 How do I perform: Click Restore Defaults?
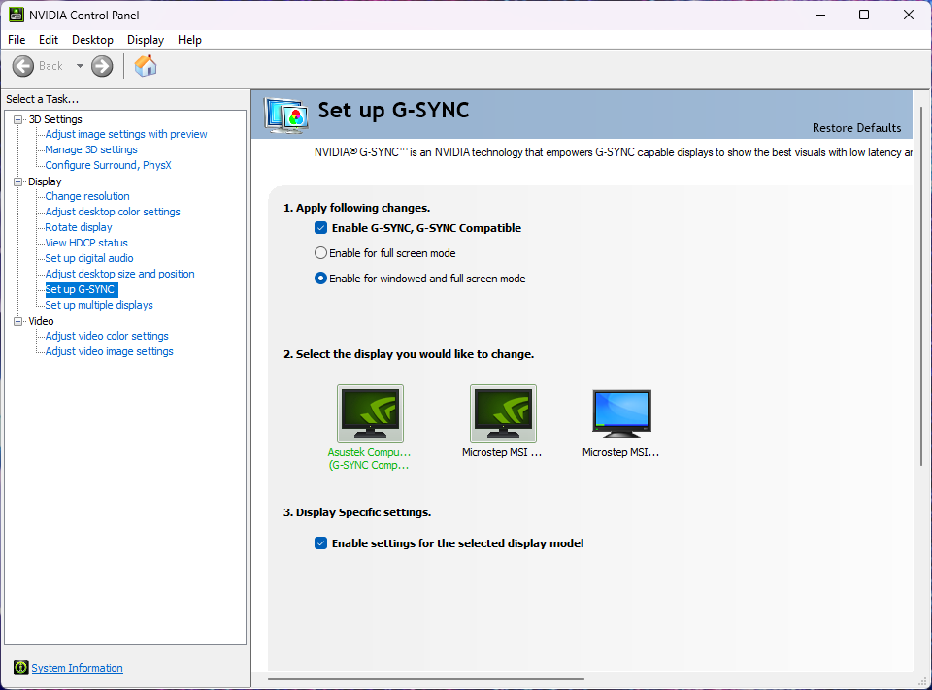point(856,128)
